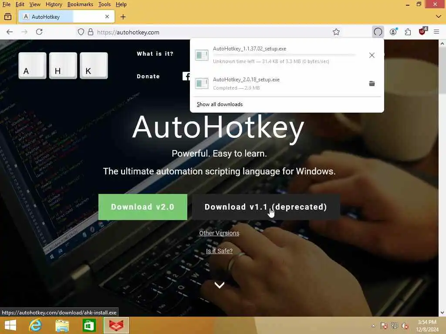Screen dimensions: 446x334
Task: Click the scrollbar down arrow
Action: click(x=442, y=313)
